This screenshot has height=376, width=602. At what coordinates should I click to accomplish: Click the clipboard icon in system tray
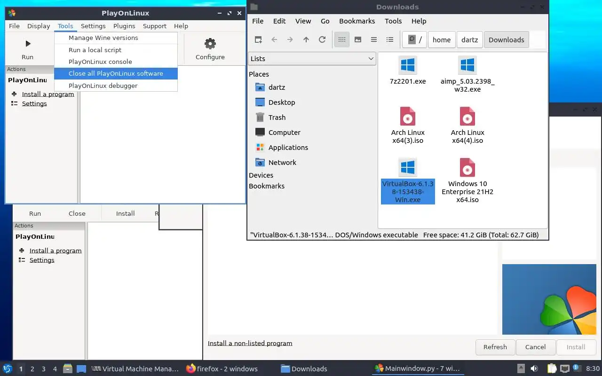tap(552, 368)
